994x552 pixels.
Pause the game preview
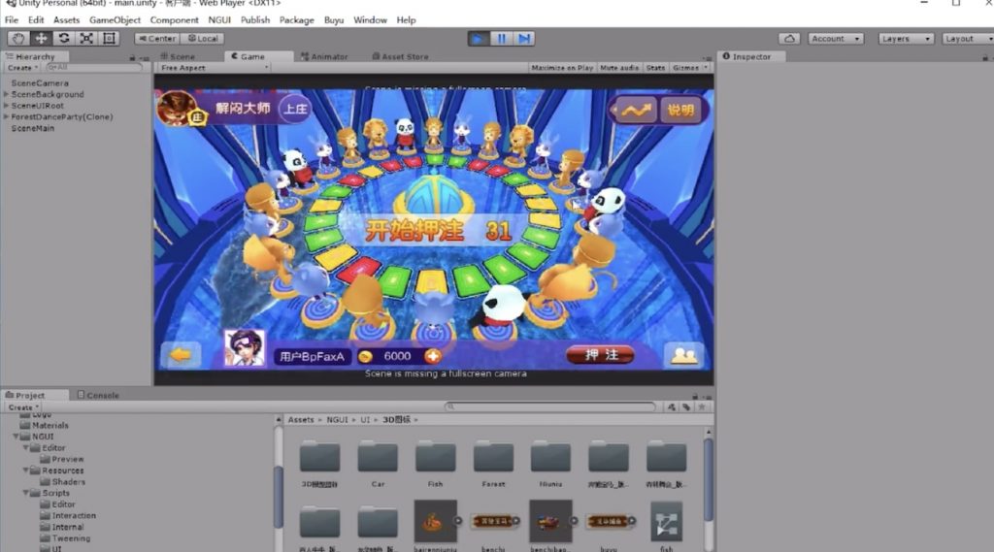tap(502, 39)
